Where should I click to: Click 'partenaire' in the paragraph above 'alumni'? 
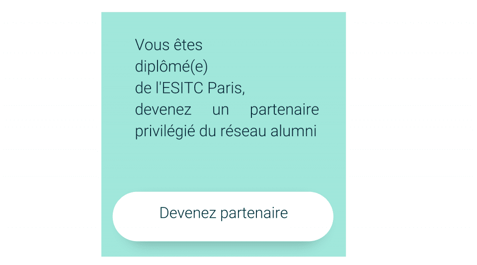(284, 110)
